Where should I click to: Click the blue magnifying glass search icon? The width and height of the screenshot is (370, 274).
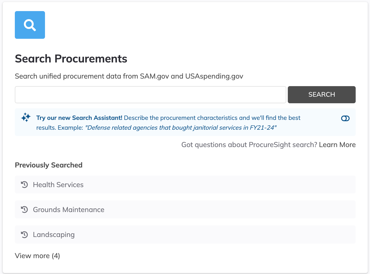coord(30,25)
